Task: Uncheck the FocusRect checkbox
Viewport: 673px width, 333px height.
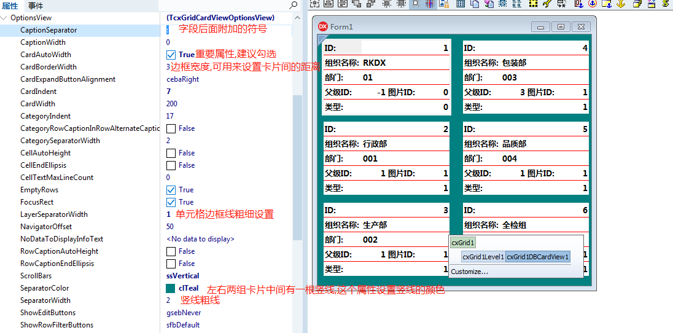Action: (171, 202)
